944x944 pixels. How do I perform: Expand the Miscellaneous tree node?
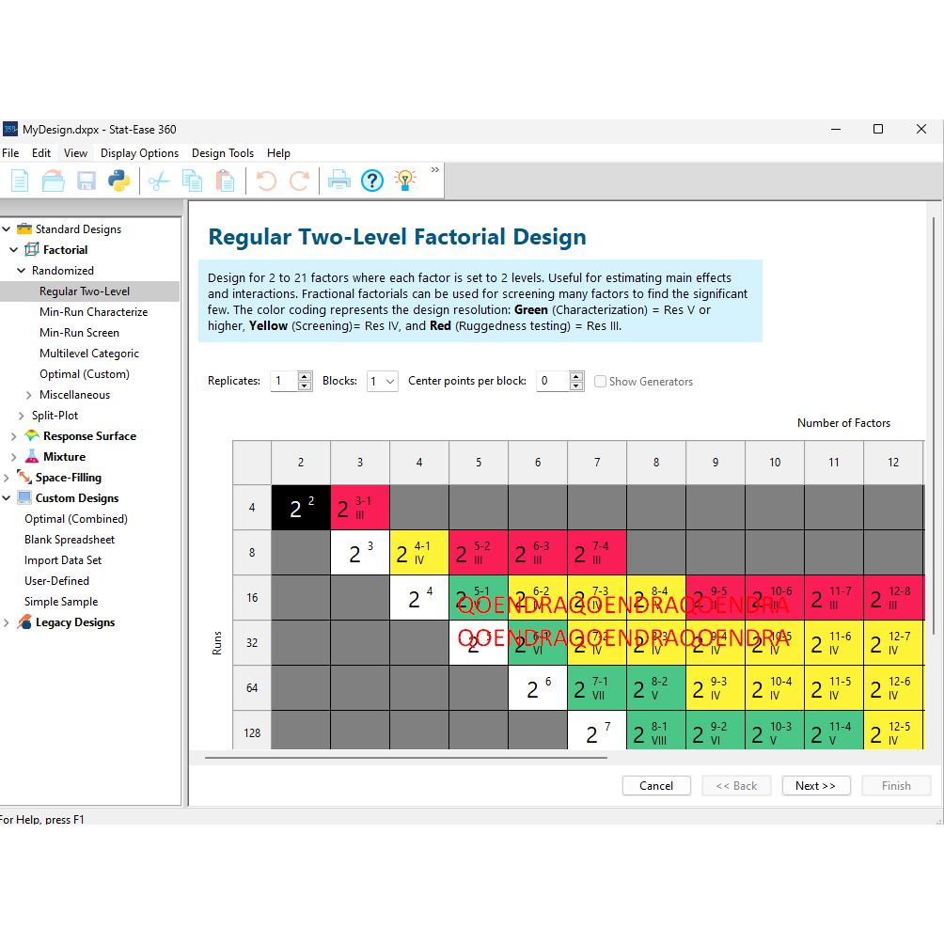click(x=30, y=395)
